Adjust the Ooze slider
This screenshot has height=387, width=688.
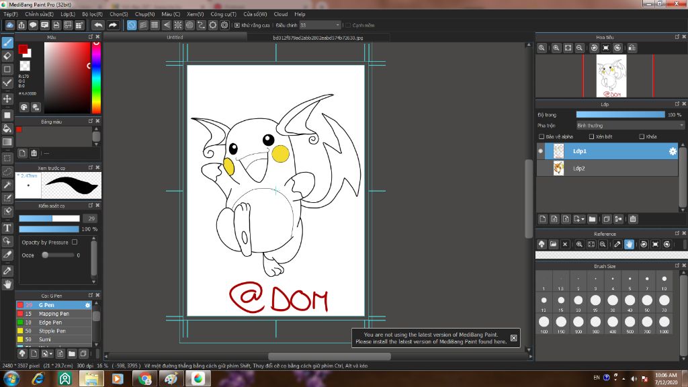(x=58, y=255)
